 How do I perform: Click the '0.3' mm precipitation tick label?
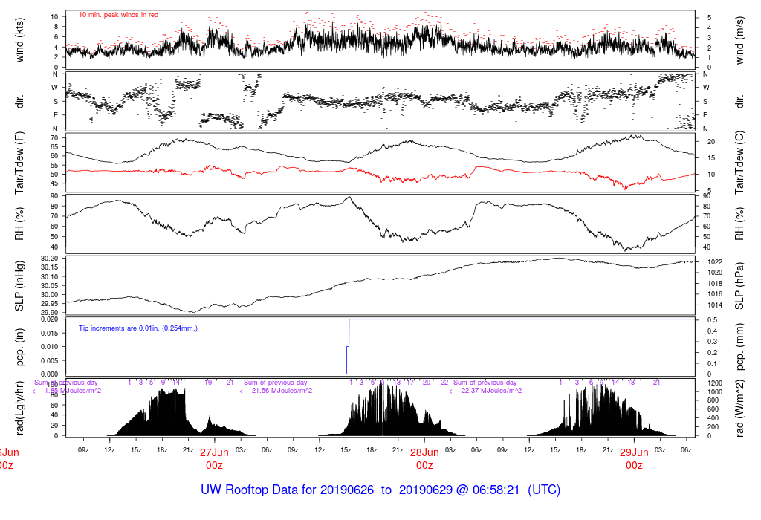pos(712,342)
